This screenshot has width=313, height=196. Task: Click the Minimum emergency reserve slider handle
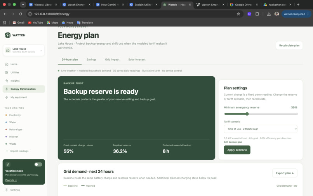point(247,114)
